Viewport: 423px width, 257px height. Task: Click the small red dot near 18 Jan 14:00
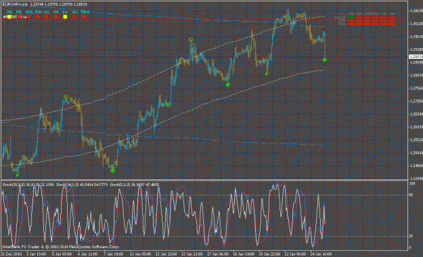pyautogui.click(x=252, y=28)
